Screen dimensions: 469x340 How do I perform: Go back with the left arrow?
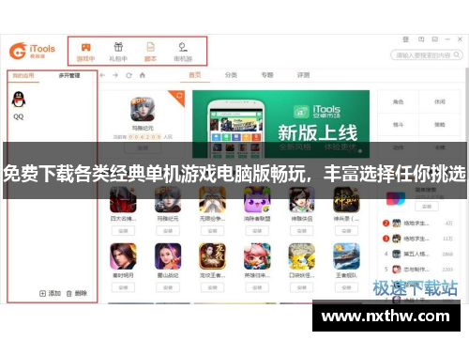102,75
